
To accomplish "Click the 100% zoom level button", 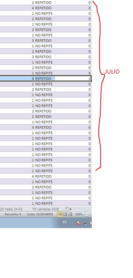I will tap(79, 214).
